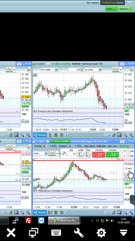Toggle the zoom-vertical magnifier under DAX chart
This screenshot has width=135, height=241.
tap(119, 212)
